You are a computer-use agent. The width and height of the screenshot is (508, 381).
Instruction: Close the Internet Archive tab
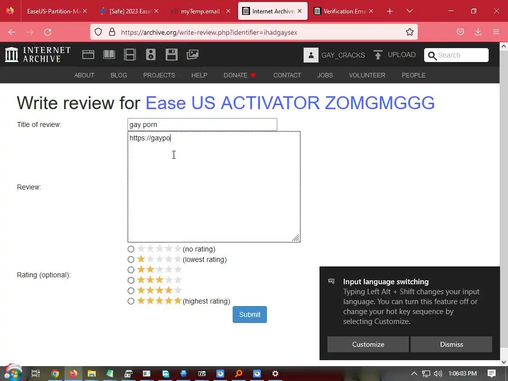(300, 11)
